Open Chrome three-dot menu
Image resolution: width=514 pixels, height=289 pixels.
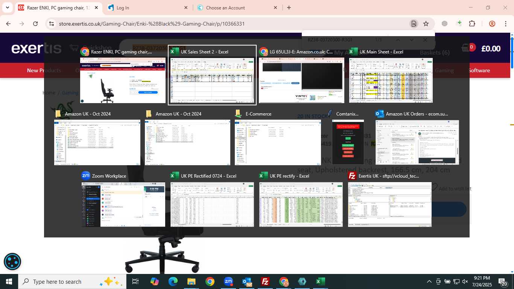(505, 24)
